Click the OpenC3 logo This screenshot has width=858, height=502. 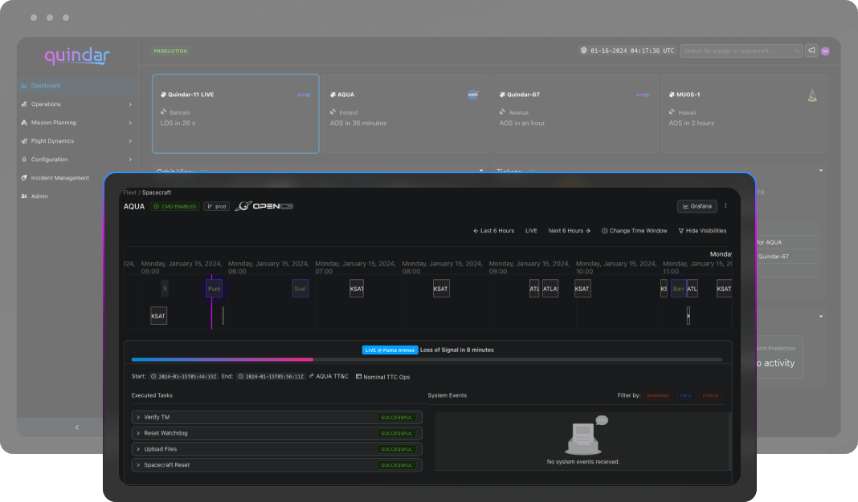click(264, 206)
